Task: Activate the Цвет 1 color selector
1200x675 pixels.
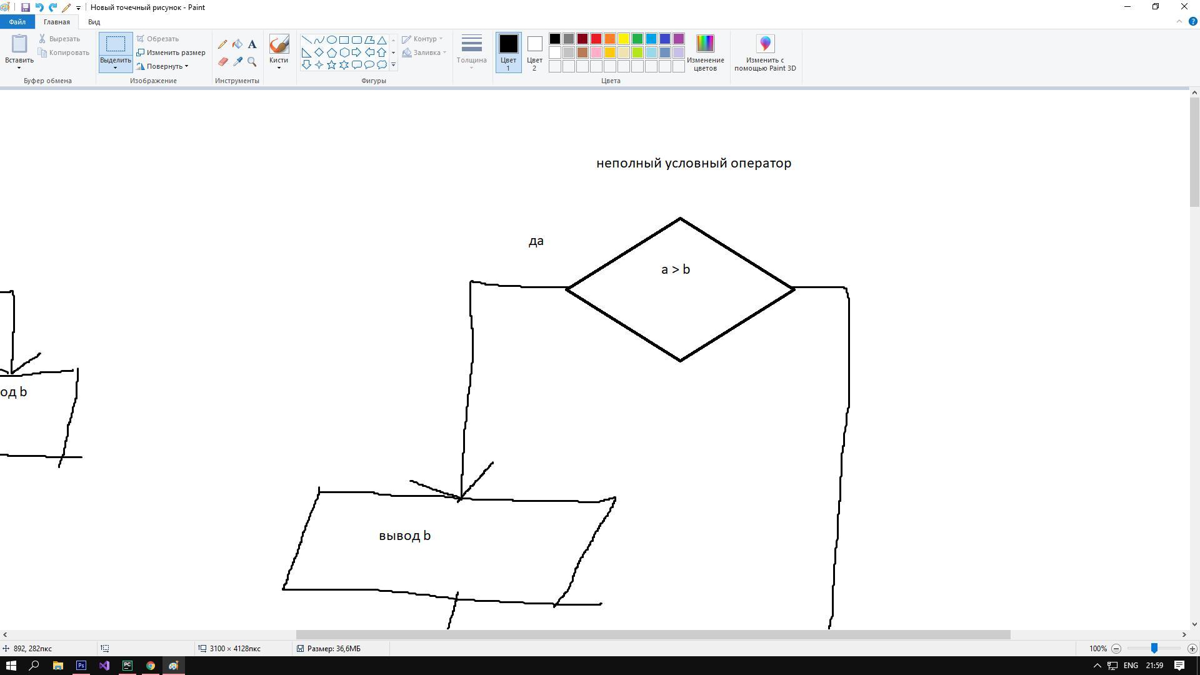Action: coord(508,52)
